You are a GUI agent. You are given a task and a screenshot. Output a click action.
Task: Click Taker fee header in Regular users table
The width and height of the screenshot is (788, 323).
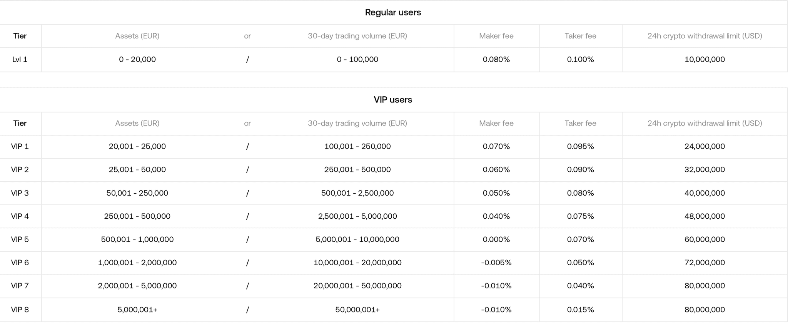click(580, 36)
